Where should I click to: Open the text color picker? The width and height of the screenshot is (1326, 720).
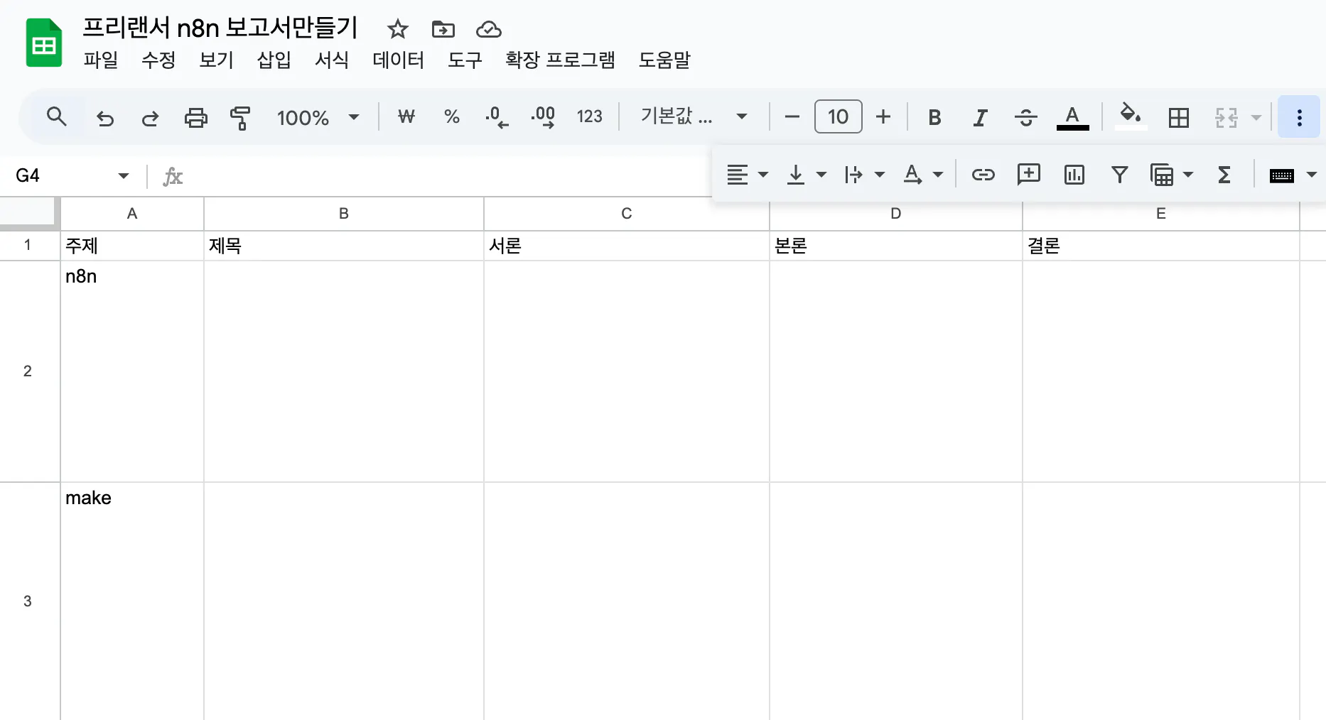(x=1072, y=117)
